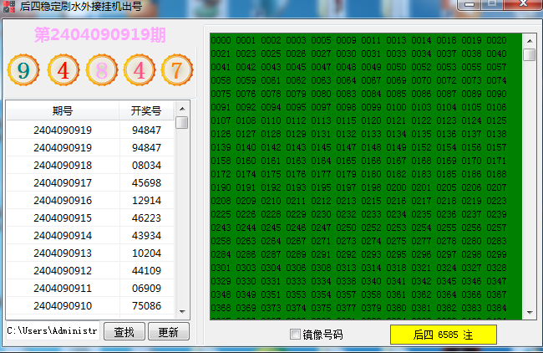Screen dimensions: 543x353
Task: Click the 第2404090919期 period heading
Action: [99, 36]
